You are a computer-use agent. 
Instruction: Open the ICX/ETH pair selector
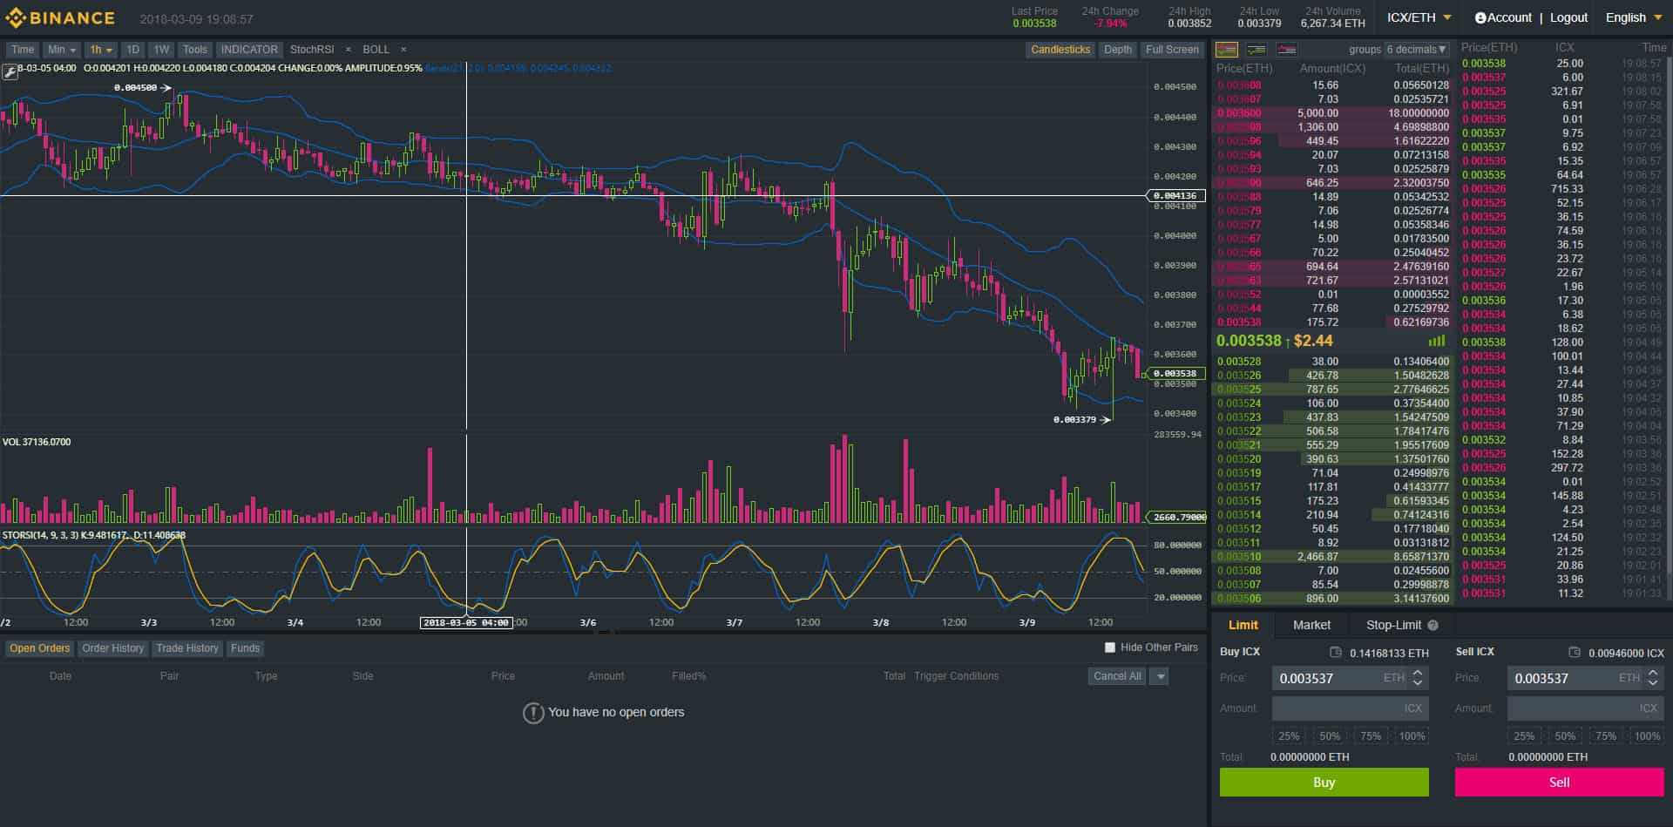coord(1419,17)
